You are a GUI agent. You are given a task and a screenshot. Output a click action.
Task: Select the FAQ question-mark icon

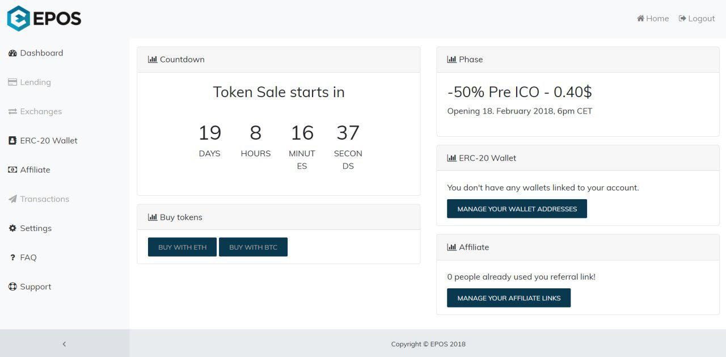coord(12,257)
